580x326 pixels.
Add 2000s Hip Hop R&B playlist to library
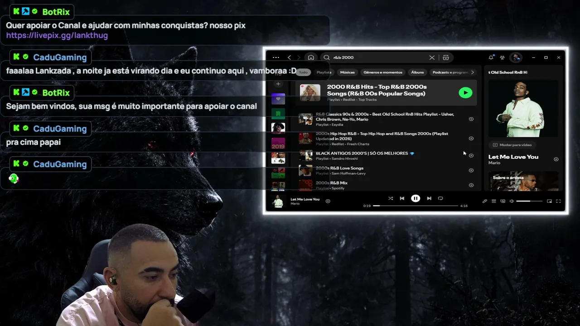[471, 139]
